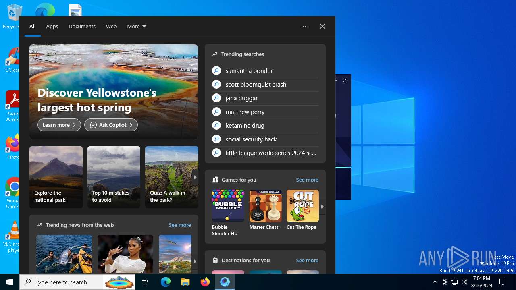Open Master Chess game icon
This screenshot has width=516, height=290.
pos(265,206)
